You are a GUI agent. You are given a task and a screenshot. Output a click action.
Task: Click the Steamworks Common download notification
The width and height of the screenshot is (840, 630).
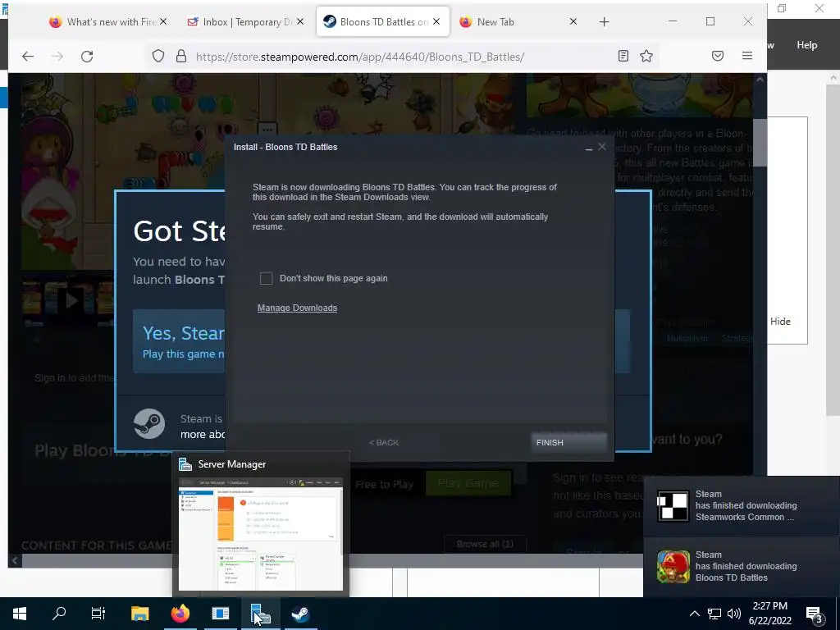pyautogui.click(x=742, y=505)
